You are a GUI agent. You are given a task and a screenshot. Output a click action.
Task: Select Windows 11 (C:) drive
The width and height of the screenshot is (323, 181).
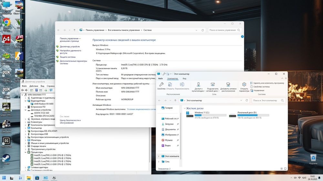click(202, 113)
